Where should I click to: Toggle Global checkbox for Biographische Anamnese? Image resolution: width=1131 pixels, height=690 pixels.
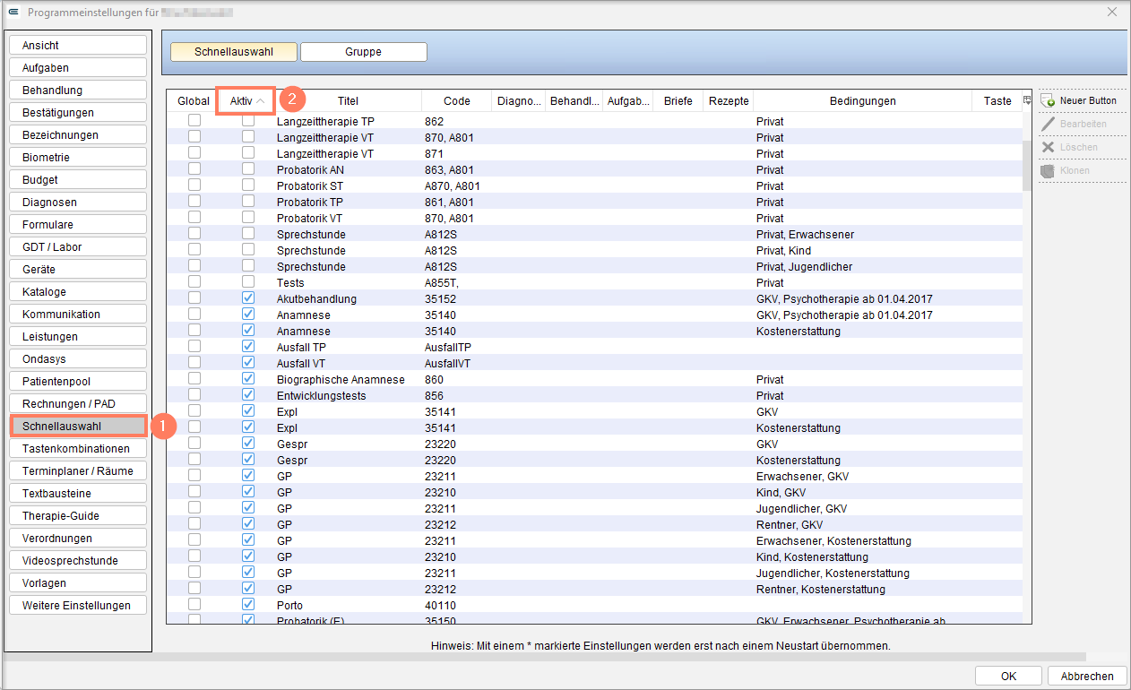(x=194, y=379)
